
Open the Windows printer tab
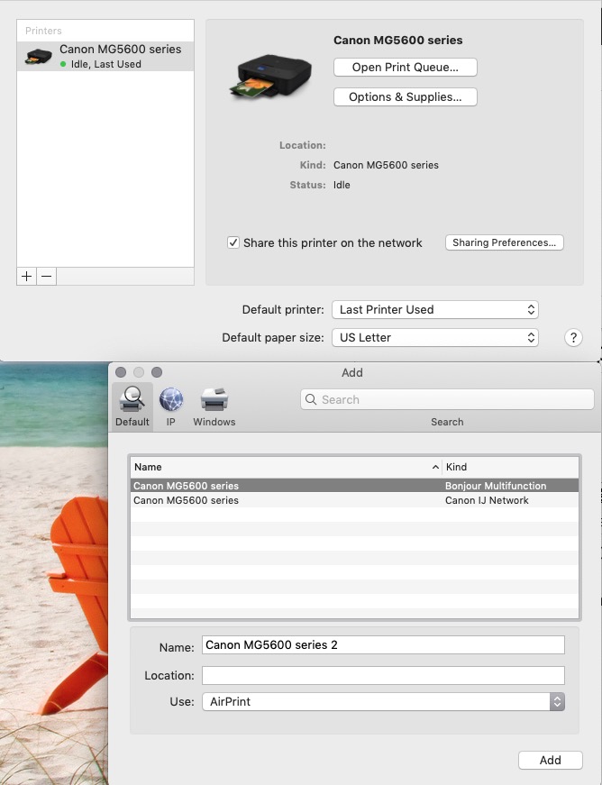(x=214, y=406)
